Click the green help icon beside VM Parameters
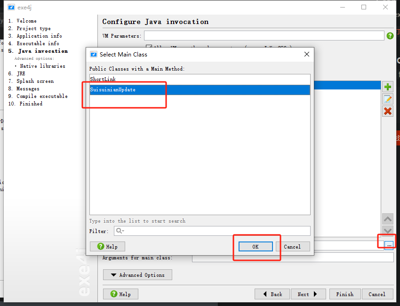 click(x=390, y=36)
